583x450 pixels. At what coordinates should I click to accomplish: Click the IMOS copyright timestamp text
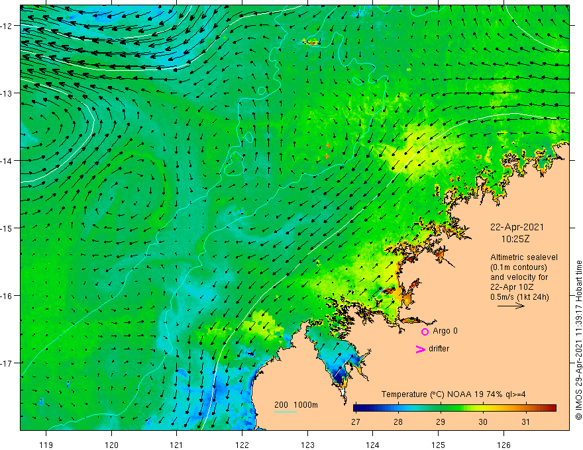coord(578,339)
